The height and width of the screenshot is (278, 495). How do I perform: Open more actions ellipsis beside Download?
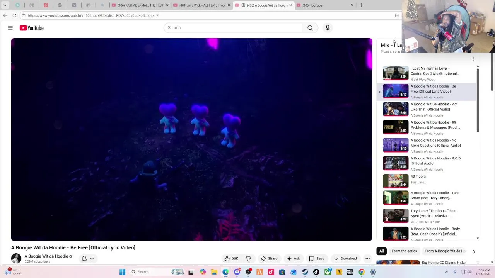(367, 259)
